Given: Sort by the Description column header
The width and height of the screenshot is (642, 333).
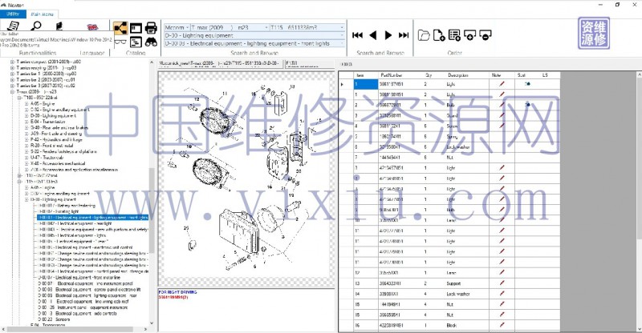Looking at the screenshot, I should (x=457, y=75).
